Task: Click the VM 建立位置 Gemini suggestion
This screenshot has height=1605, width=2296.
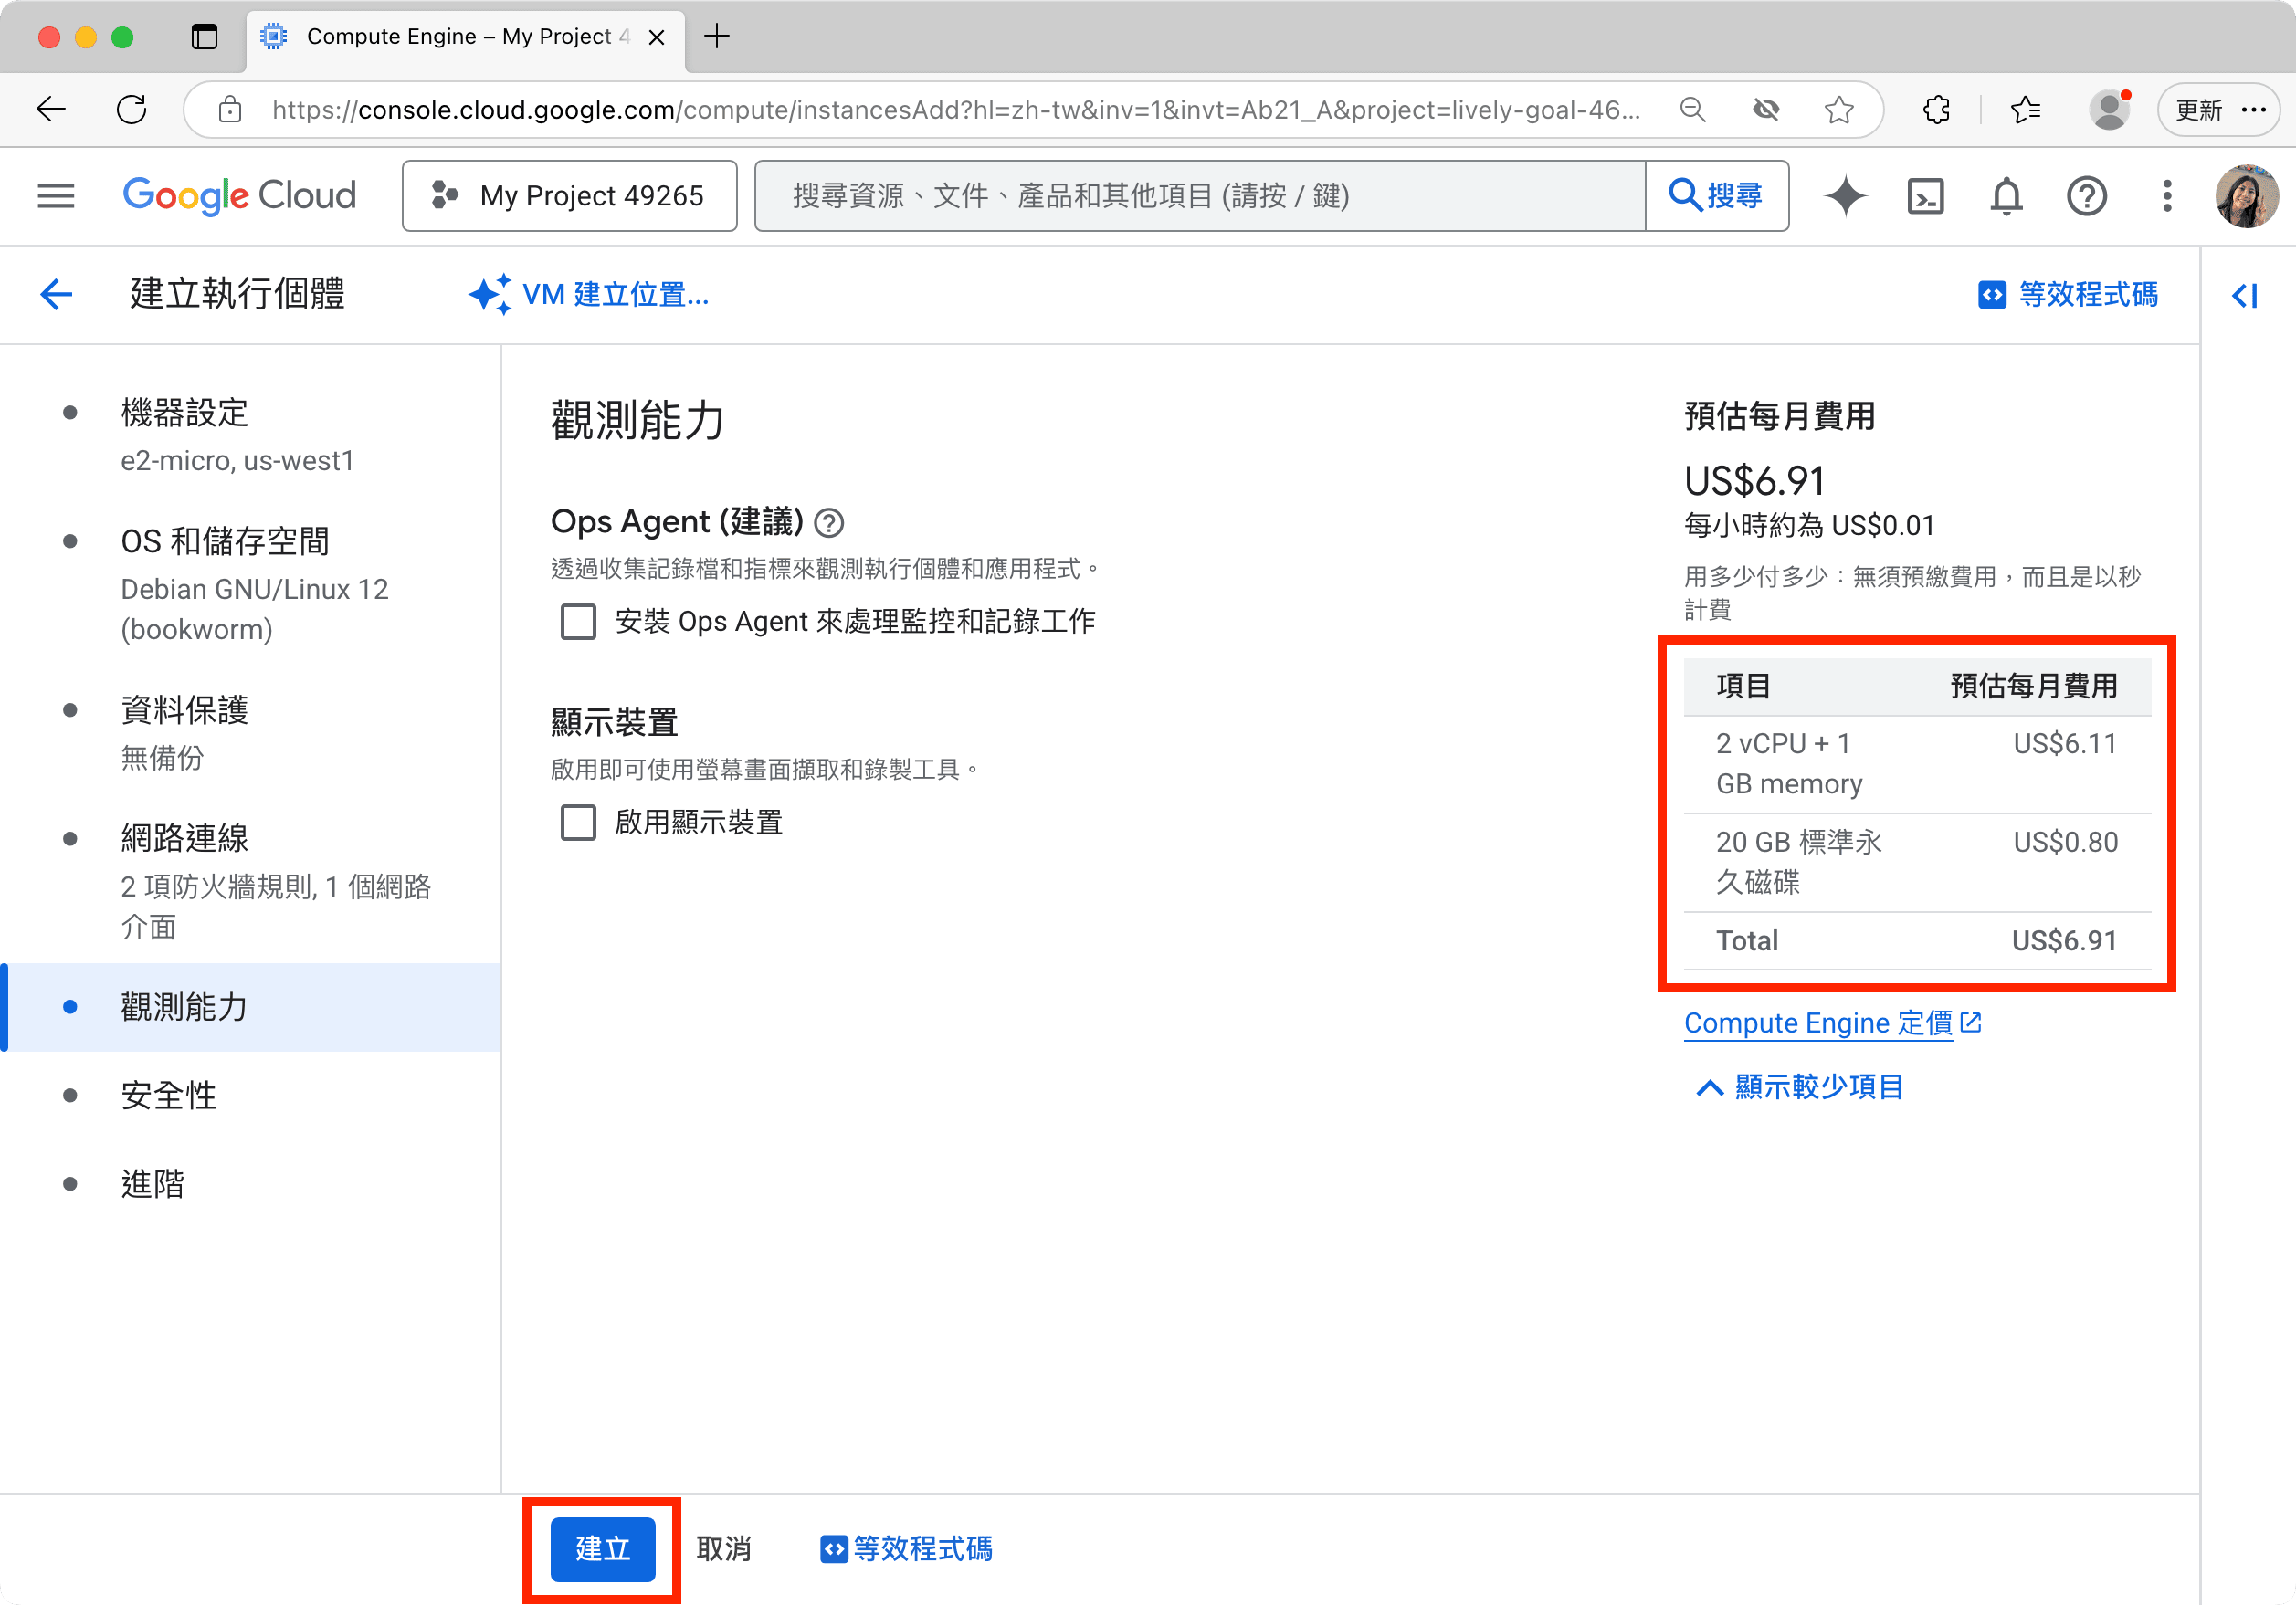Action: [x=590, y=295]
